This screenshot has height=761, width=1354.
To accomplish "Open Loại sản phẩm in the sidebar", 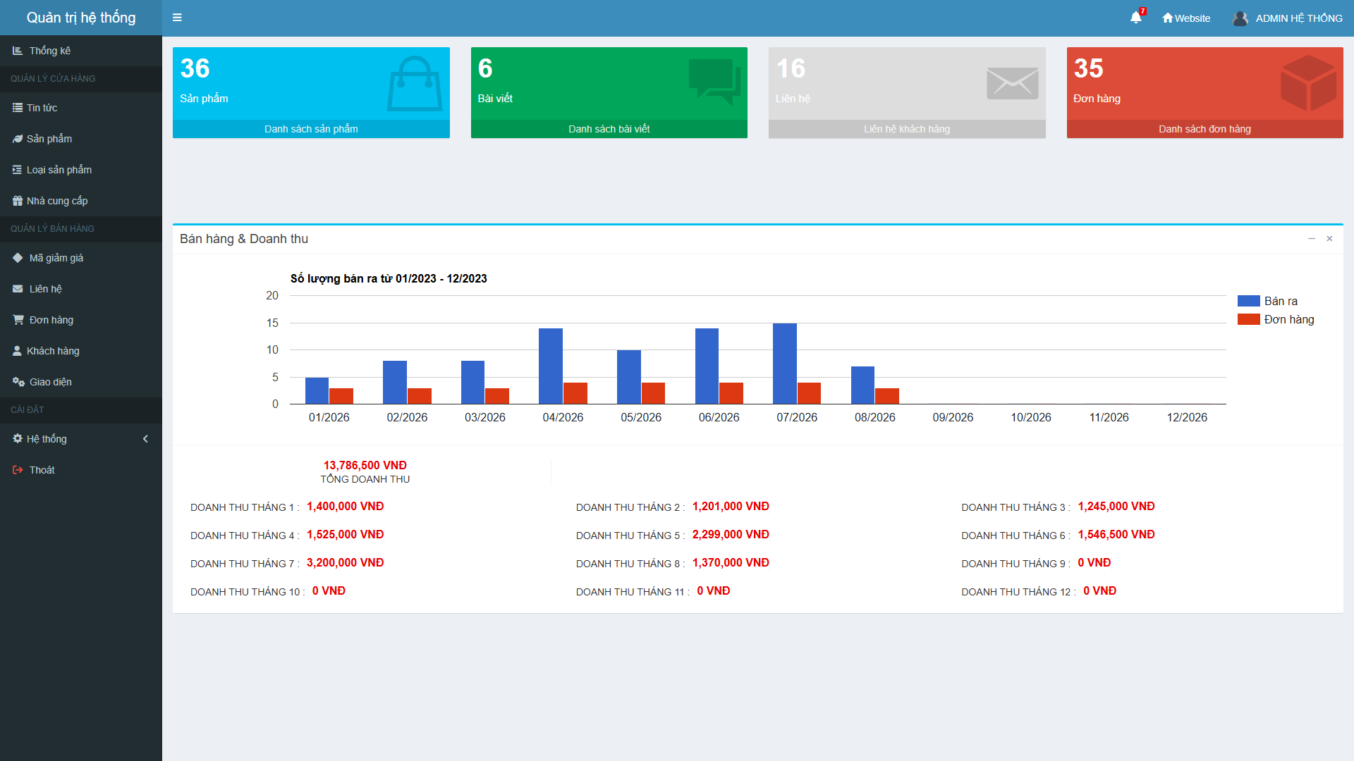I will [x=81, y=170].
